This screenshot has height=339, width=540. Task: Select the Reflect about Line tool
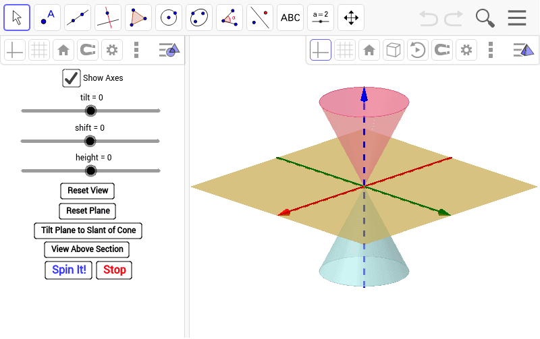(260, 18)
